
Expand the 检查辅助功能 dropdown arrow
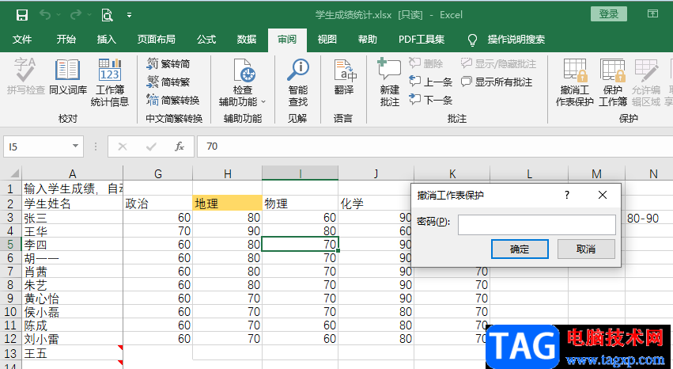pyautogui.click(x=263, y=102)
